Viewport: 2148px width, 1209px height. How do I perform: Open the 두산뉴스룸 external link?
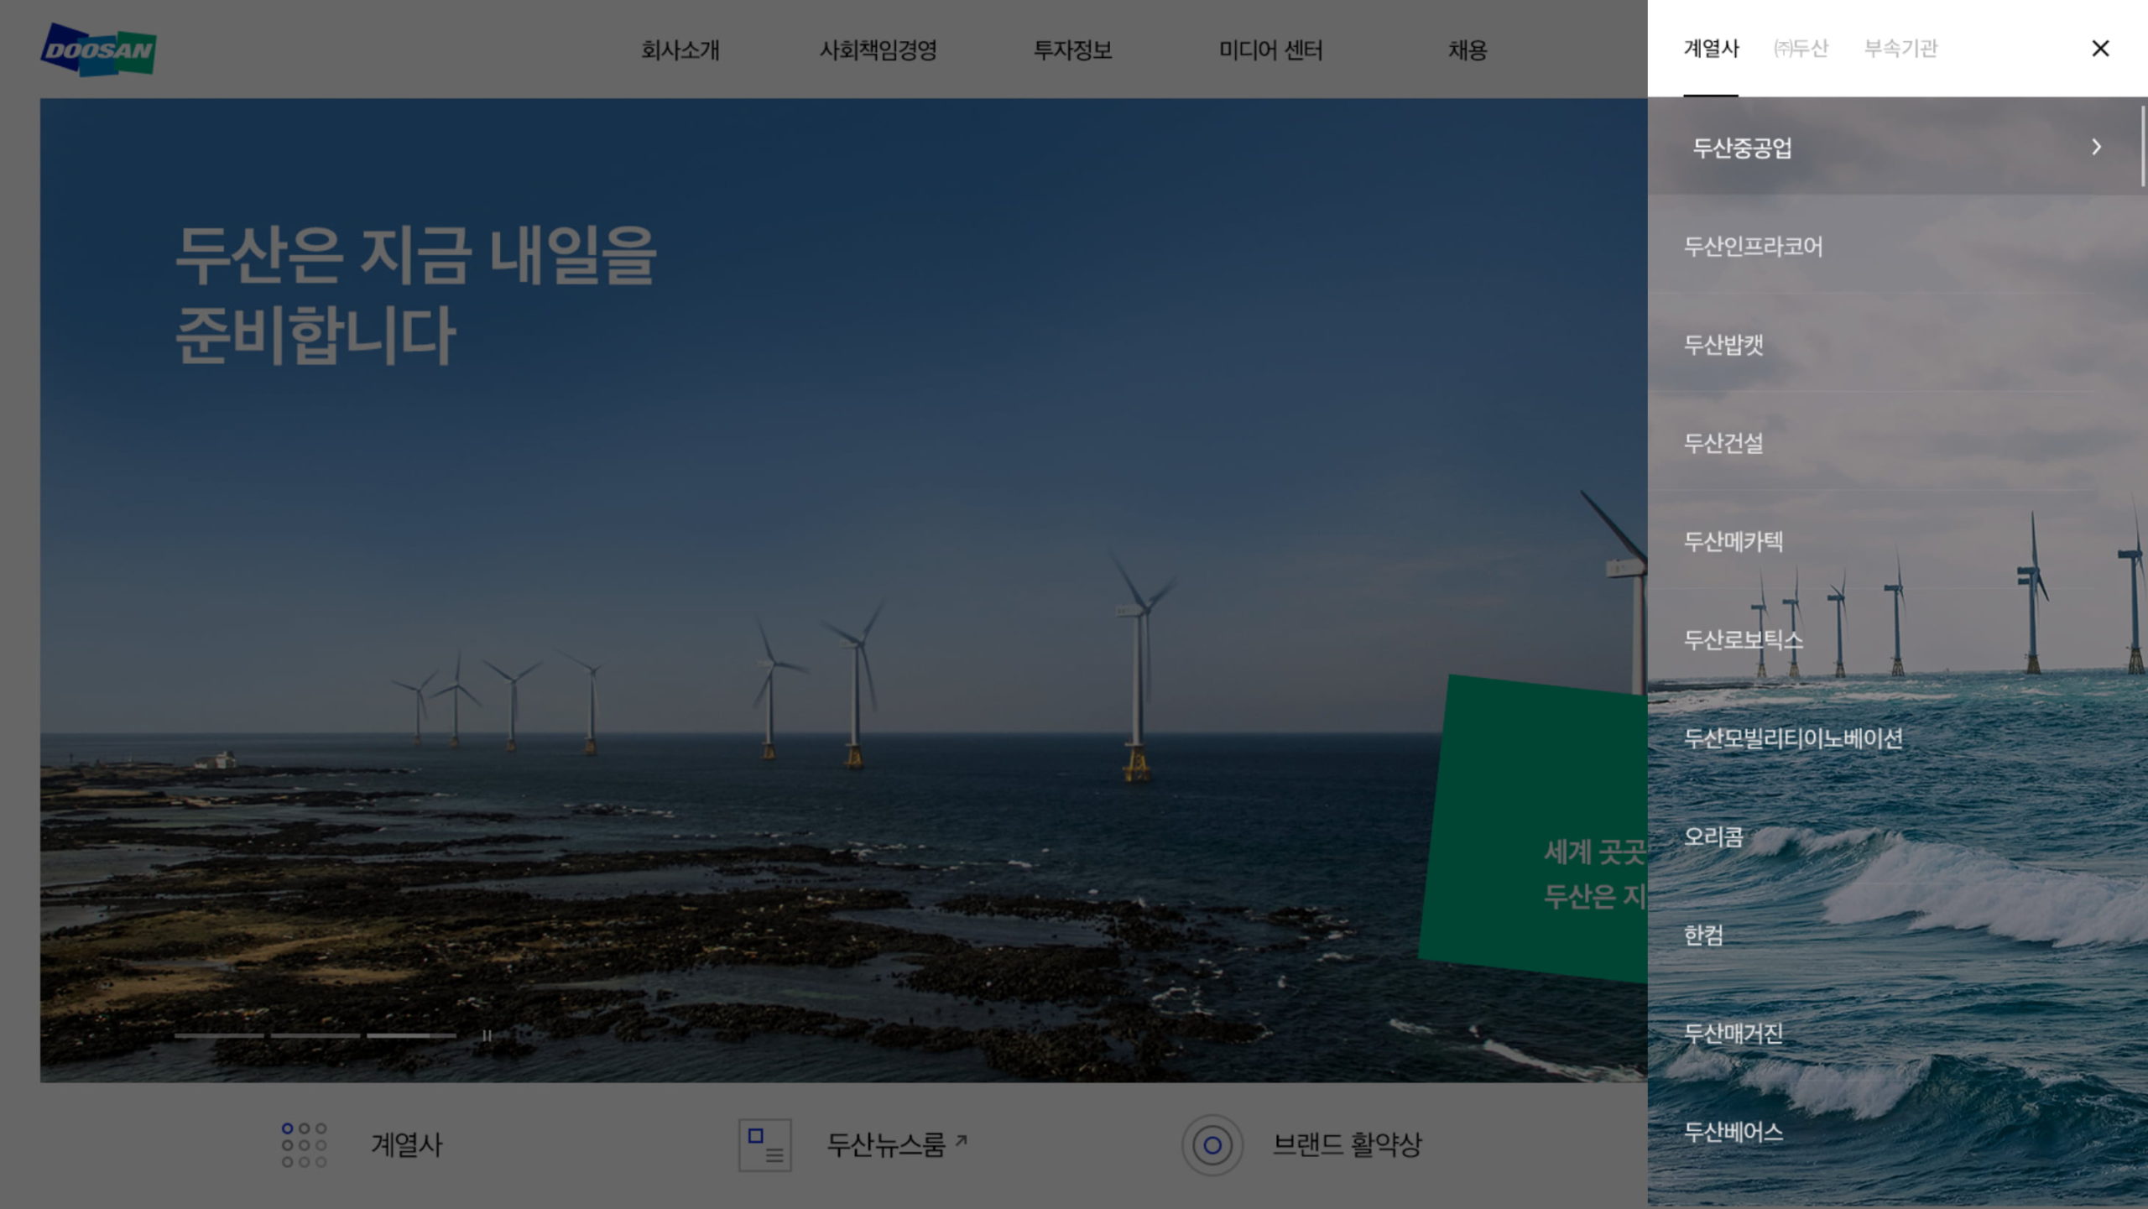(897, 1144)
